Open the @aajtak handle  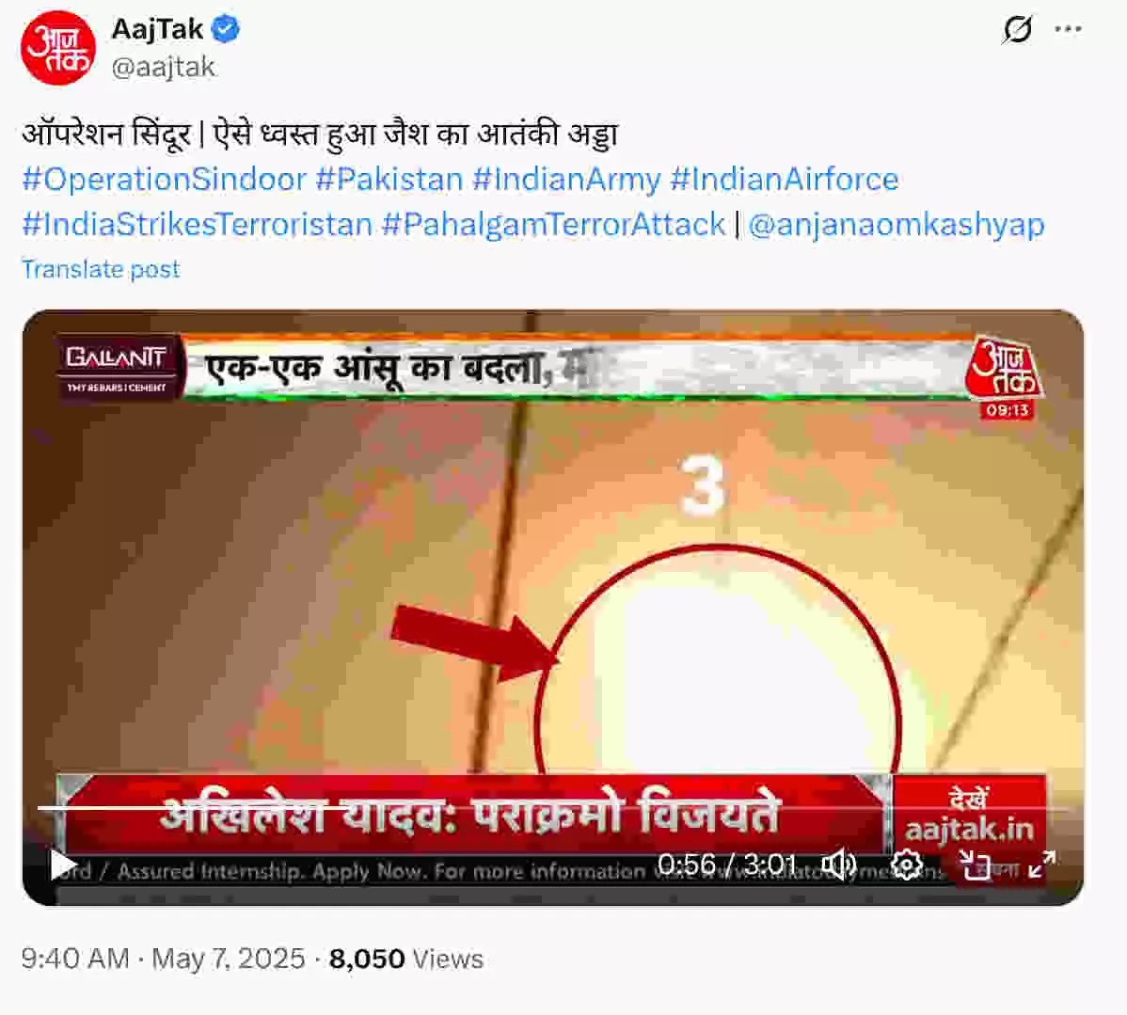[163, 67]
